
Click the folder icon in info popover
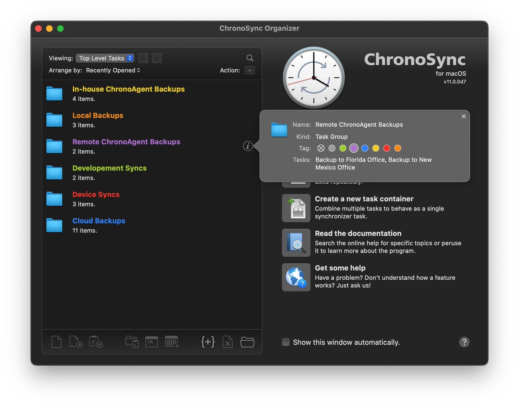(x=279, y=130)
